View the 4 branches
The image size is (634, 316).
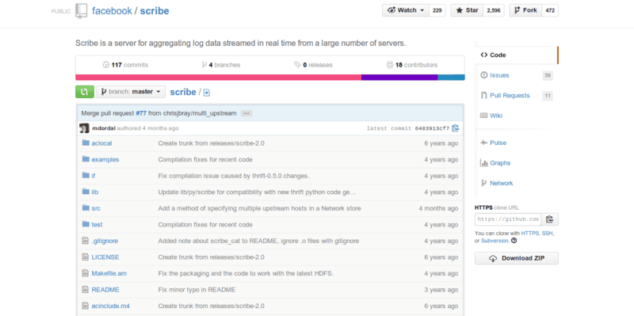click(221, 65)
